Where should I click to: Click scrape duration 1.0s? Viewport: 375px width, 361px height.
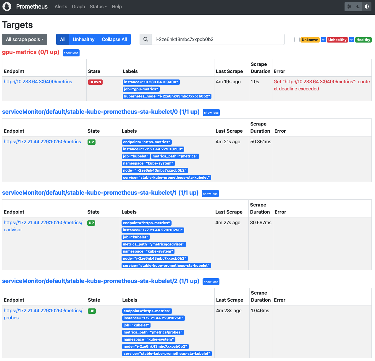click(x=255, y=82)
